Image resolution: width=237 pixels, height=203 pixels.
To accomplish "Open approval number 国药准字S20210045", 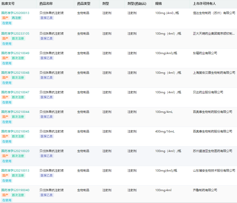I will click(15, 131).
